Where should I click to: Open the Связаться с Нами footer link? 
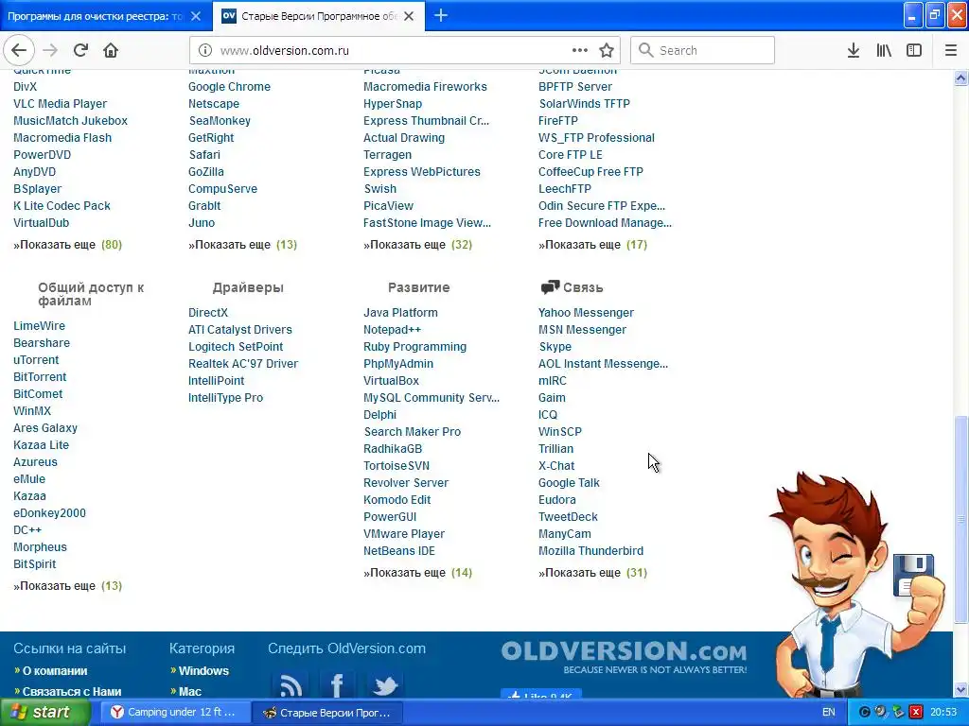point(72,691)
